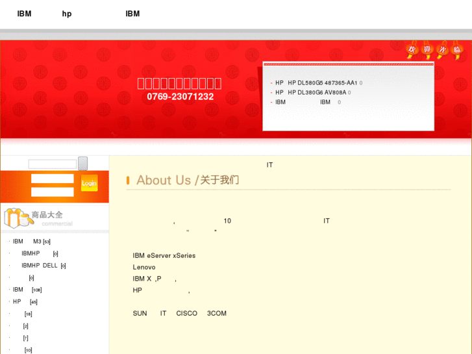Open the IBMHP [0] category without DELL
Viewport: 472px width, 354px height.
point(40,253)
